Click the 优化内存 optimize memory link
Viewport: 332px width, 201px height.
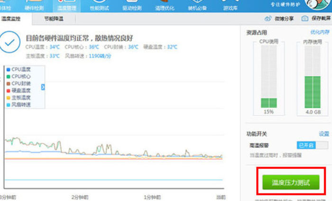point(319,32)
